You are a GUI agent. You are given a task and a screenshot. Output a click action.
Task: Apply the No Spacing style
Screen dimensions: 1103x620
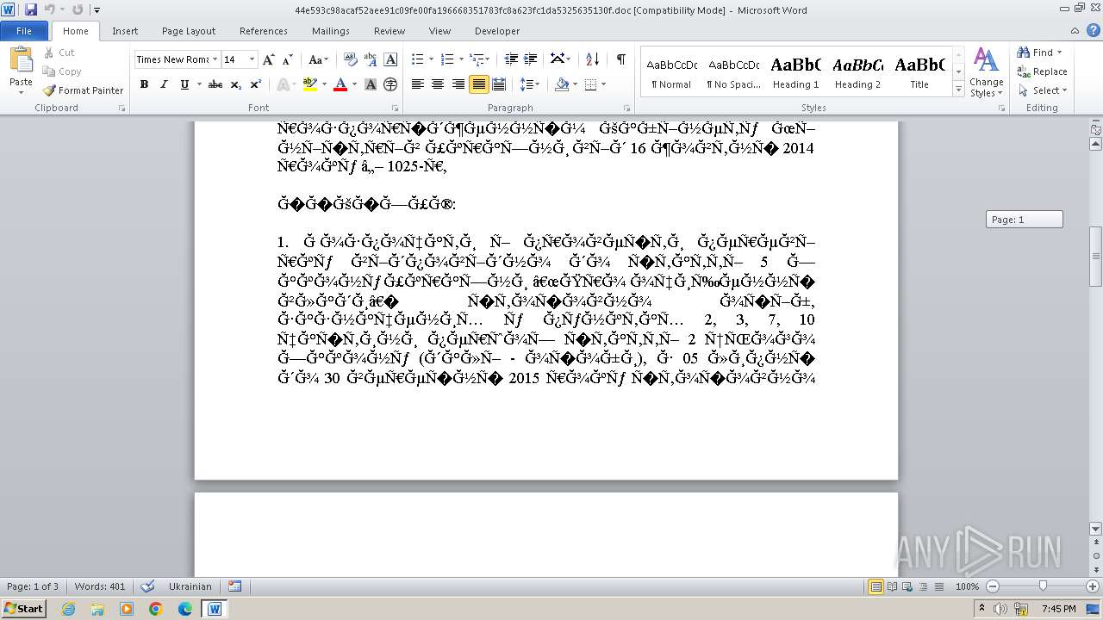[733, 72]
